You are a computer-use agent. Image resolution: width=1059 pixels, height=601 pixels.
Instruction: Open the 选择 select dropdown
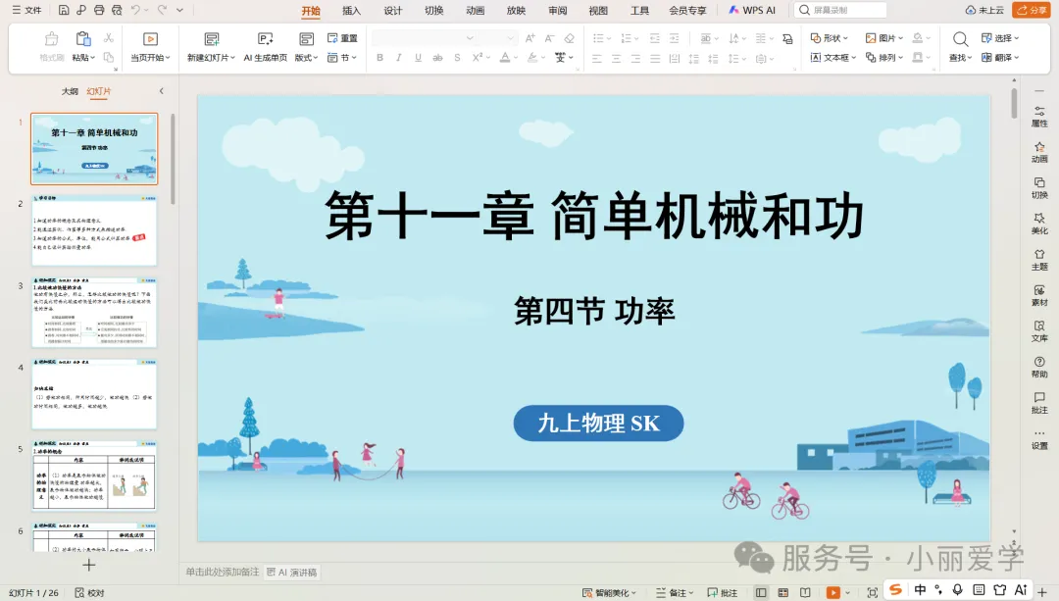click(x=1000, y=38)
